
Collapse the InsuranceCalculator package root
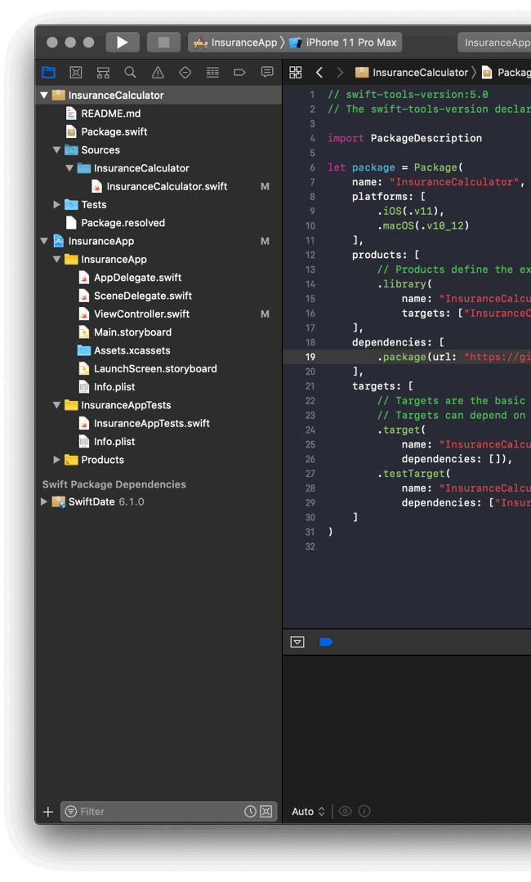(44, 95)
